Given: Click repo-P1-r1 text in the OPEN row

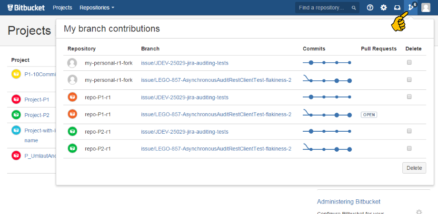Looking at the screenshot, I should point(98,115).
